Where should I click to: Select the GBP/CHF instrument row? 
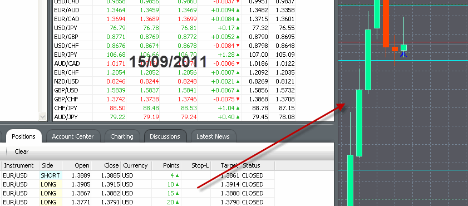coord(174,99)
